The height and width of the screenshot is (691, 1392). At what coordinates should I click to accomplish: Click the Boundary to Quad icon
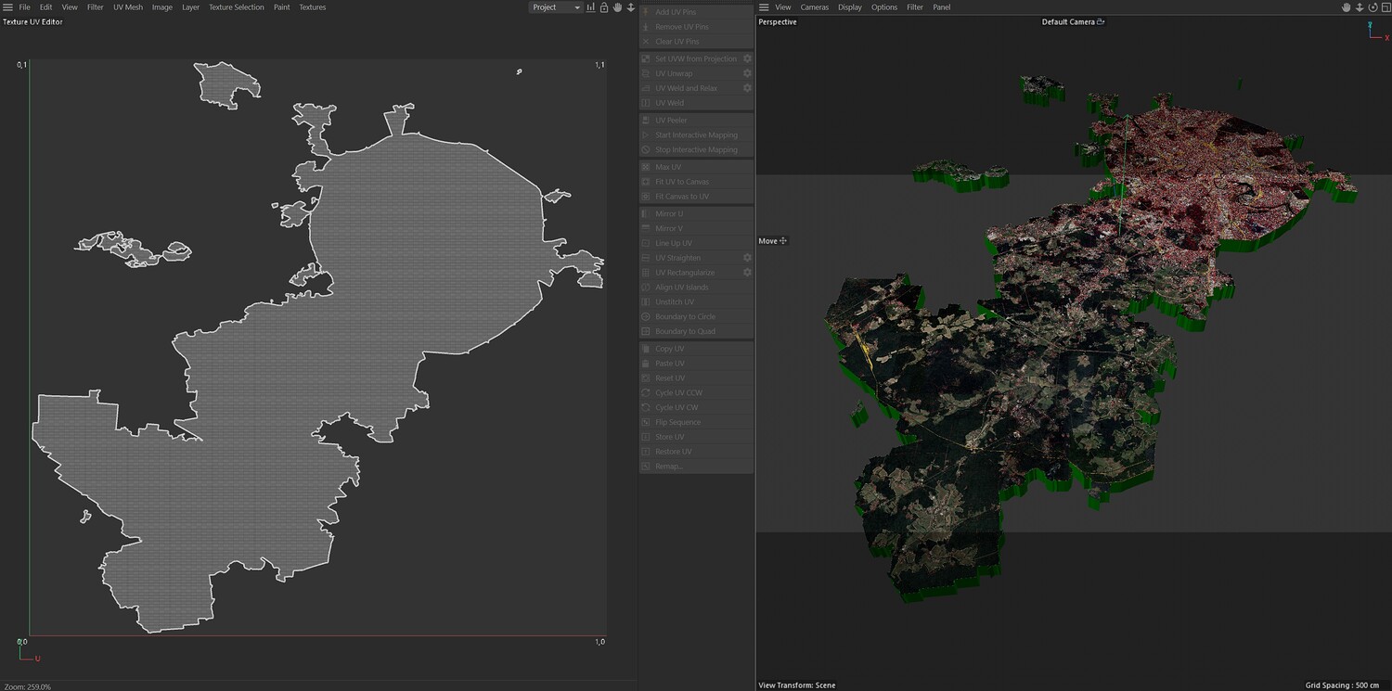click(x=646, y=331)
